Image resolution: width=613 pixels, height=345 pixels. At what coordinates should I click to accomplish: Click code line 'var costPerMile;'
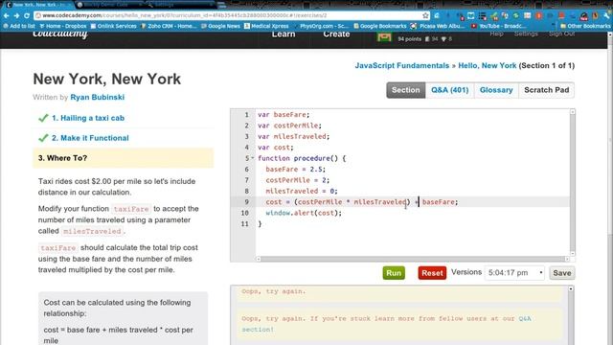[x=289, y=126]
